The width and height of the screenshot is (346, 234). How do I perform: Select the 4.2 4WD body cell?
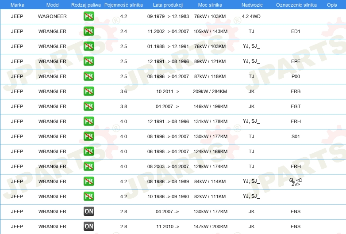[x=251, y=16]
